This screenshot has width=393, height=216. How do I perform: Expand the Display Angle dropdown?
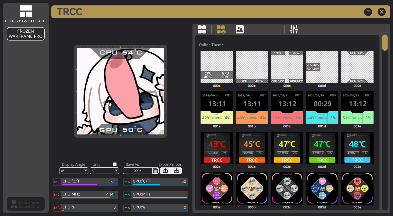click(x=74, y=171)
